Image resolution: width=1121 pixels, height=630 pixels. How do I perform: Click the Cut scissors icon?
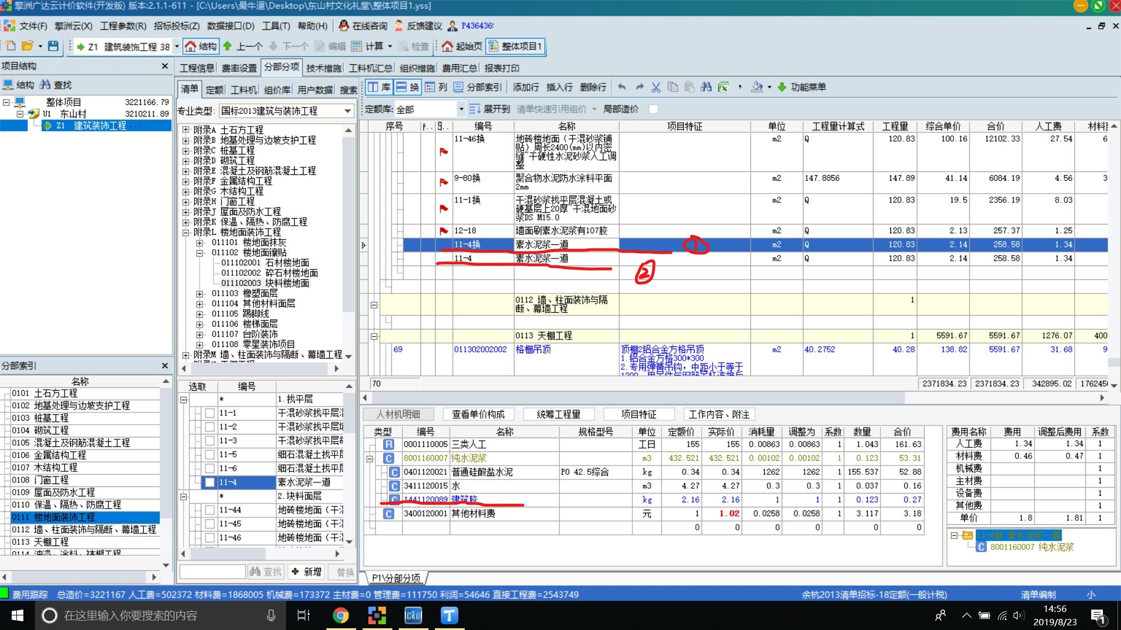pyautogui.click(x=656, y=87)
